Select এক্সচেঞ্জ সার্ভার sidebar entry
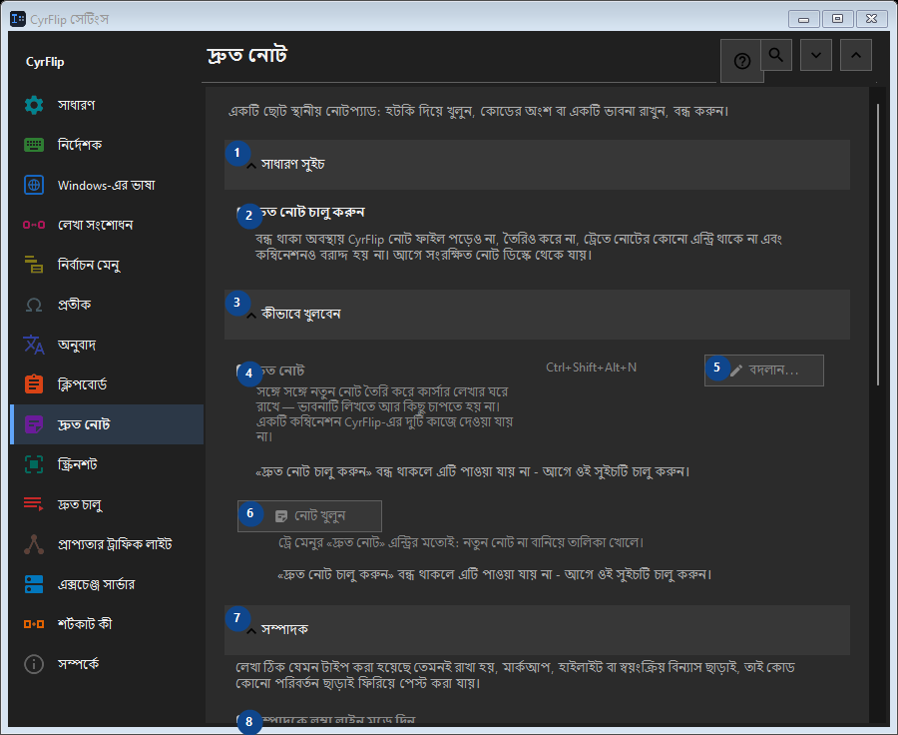Viewport: 898px width, 735px height. point(107,584)
